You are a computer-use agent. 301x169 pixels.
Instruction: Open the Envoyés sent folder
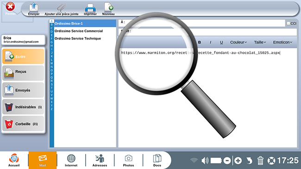(23, 90)
